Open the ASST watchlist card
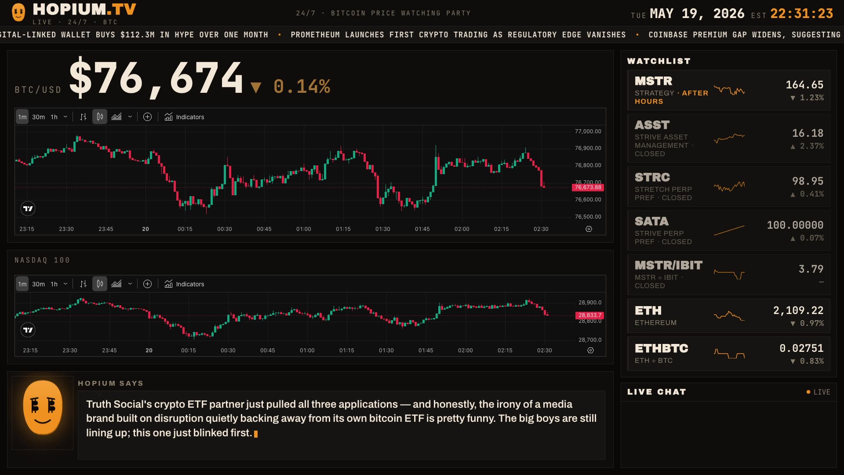Screen dimensions: 844x475 tap(728, 139)
